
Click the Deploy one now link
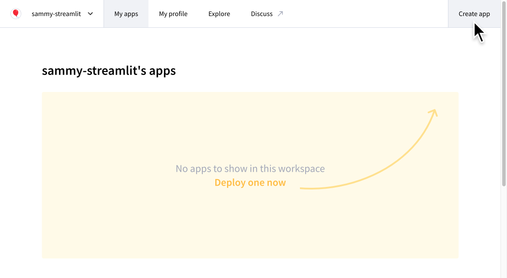click(250, 182)
